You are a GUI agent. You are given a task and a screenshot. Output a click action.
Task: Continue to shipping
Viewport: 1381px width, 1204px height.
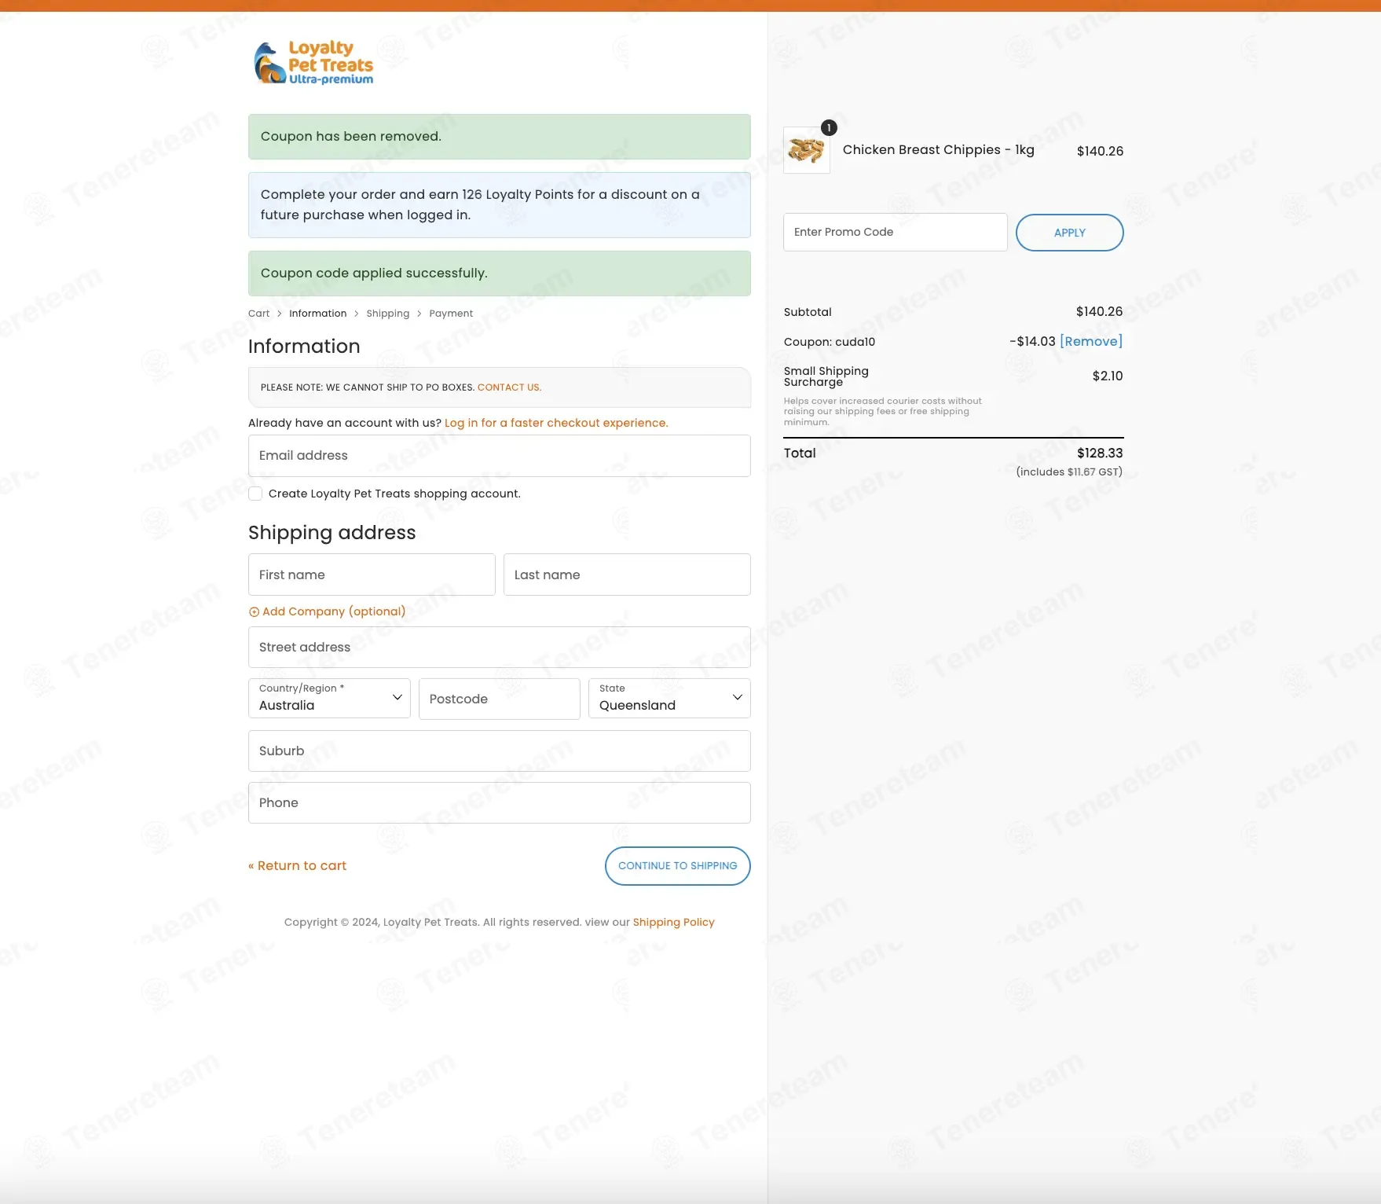click(677, 866)
